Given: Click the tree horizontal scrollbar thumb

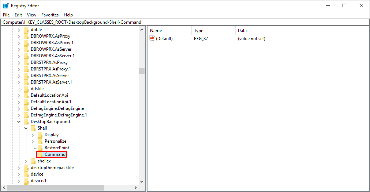Looking at the screenshot, I should point(56,188).
